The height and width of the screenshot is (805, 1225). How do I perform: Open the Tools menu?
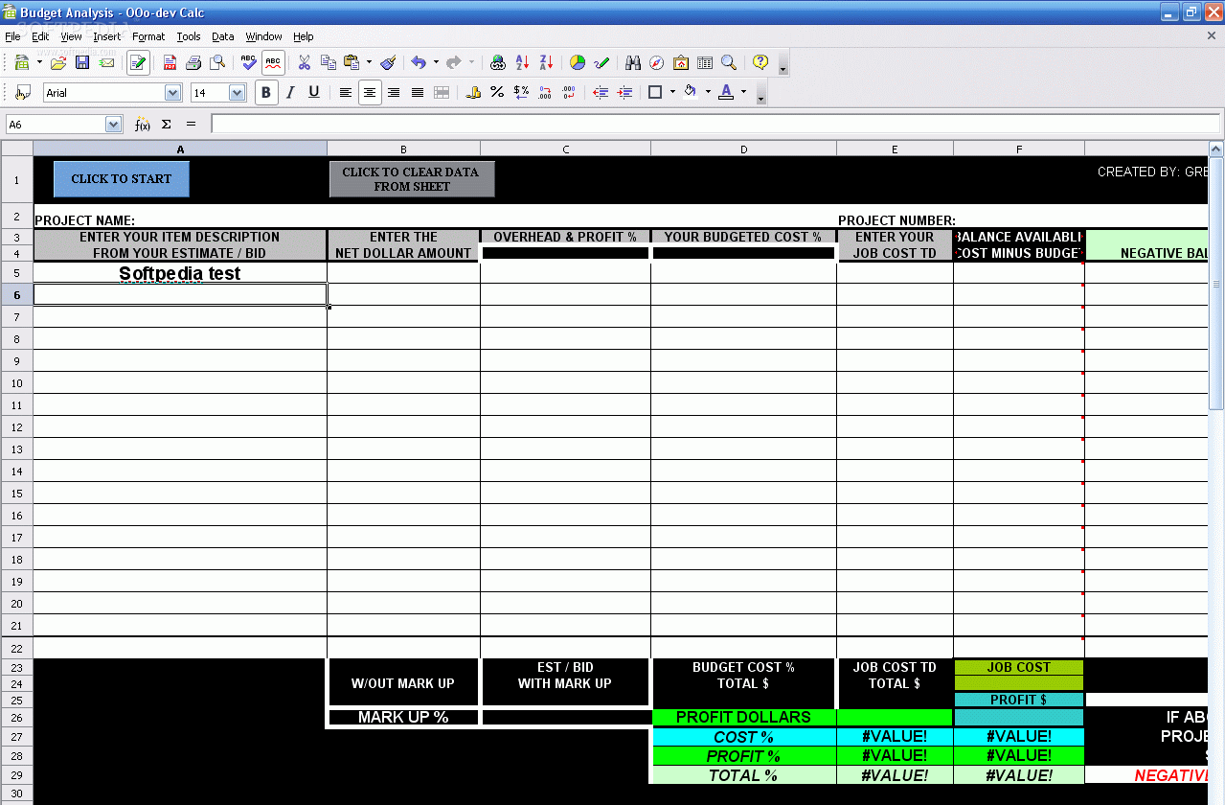tap(189, 36)
